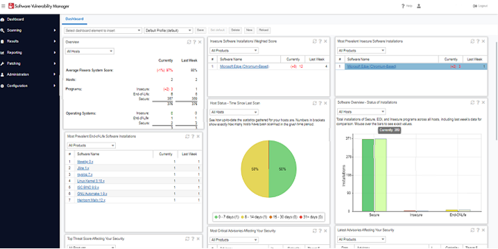This screenshot has width=498, height=249.
Task: Open the Help question mark icon
Action: click(403, 6)
